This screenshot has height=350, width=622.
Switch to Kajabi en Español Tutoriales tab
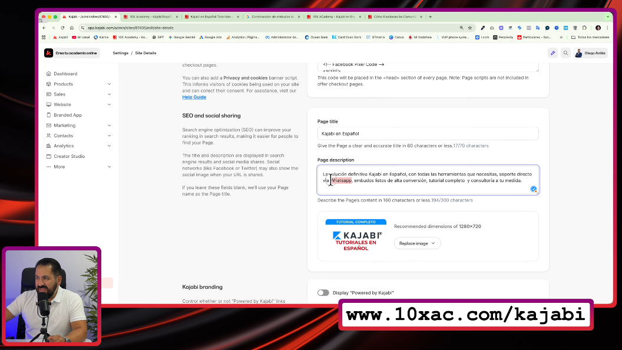tap(212, 16)
